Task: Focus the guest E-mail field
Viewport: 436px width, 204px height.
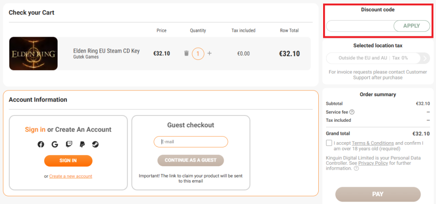Action: click(x=191, y=142)
